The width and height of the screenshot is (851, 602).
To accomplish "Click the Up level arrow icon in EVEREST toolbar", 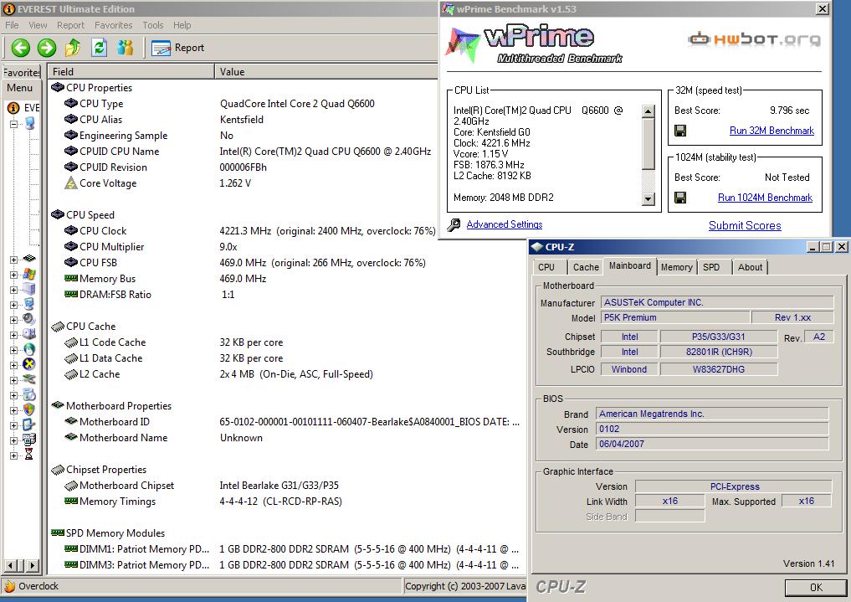I will click(x=73, y=48).
